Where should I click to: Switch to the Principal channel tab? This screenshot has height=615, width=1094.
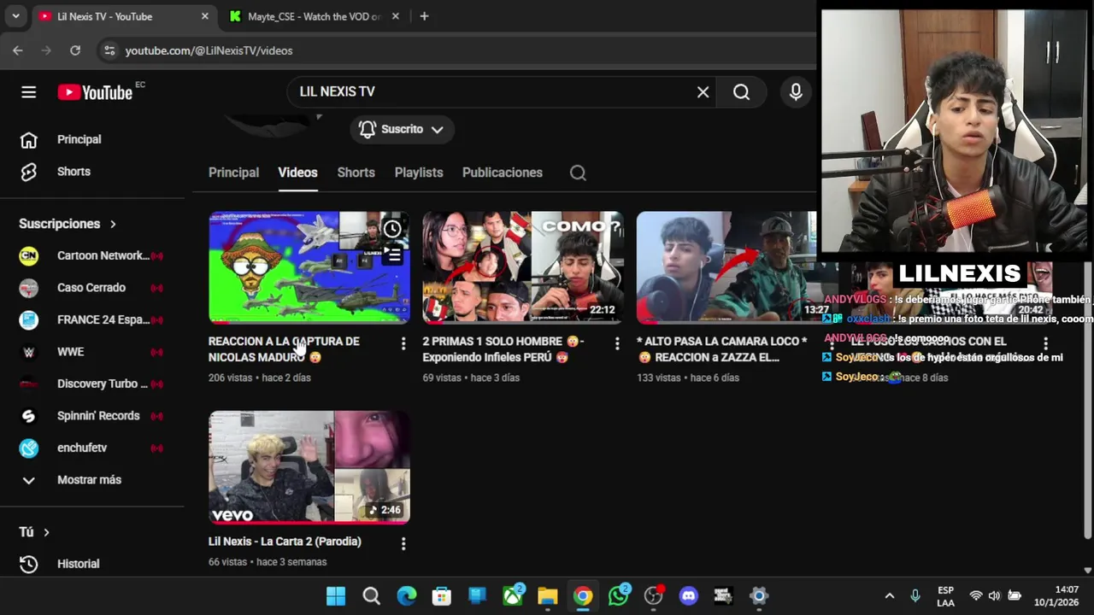[233, 173]
